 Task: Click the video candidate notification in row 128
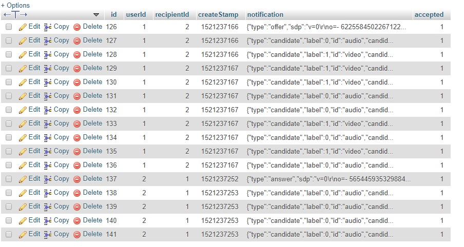click(x=320, y=55)
